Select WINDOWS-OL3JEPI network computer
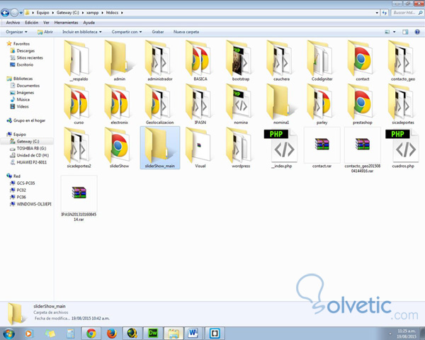The height and width of the screenshot is (340, 425). (x=30, y=204)
